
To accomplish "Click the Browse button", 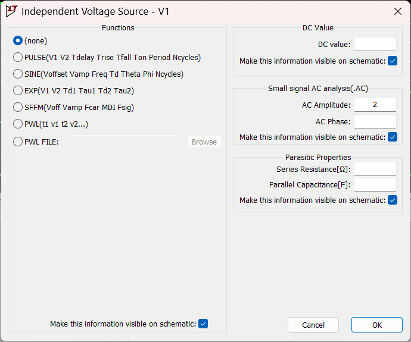I will coord(204,142).
